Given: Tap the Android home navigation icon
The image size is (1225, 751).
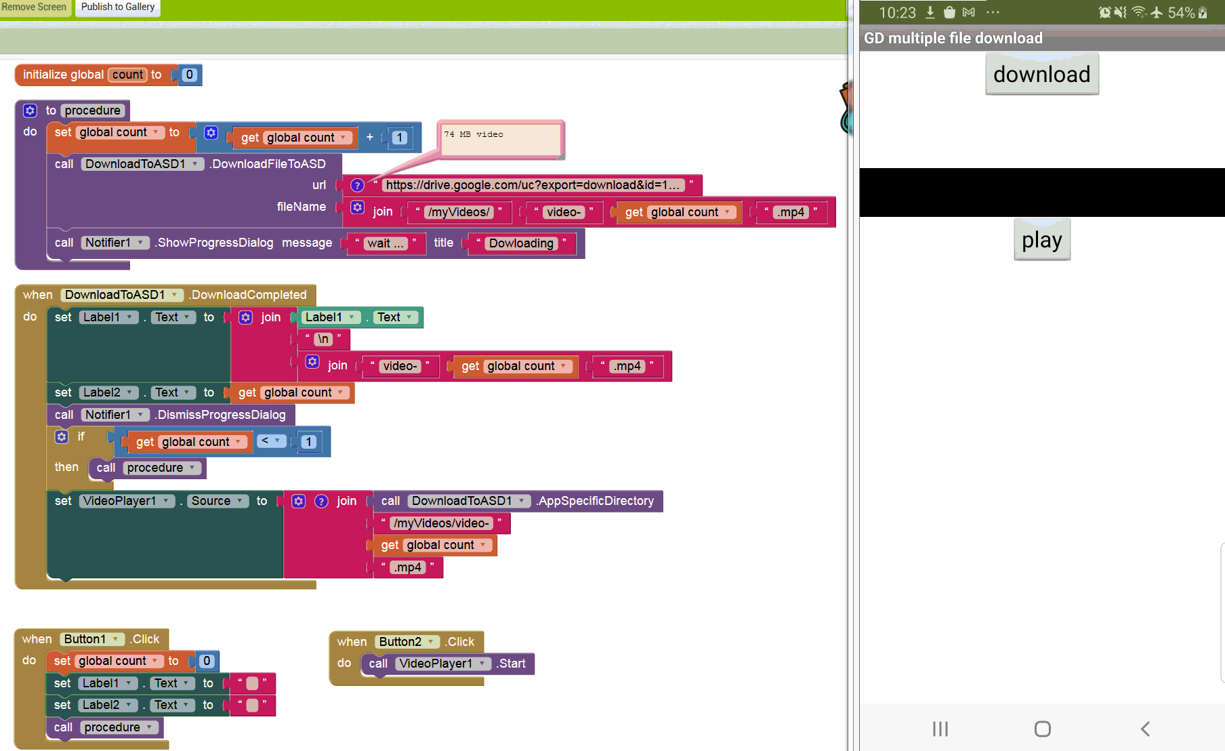Looking at the screenshot, I should 1042,729.
